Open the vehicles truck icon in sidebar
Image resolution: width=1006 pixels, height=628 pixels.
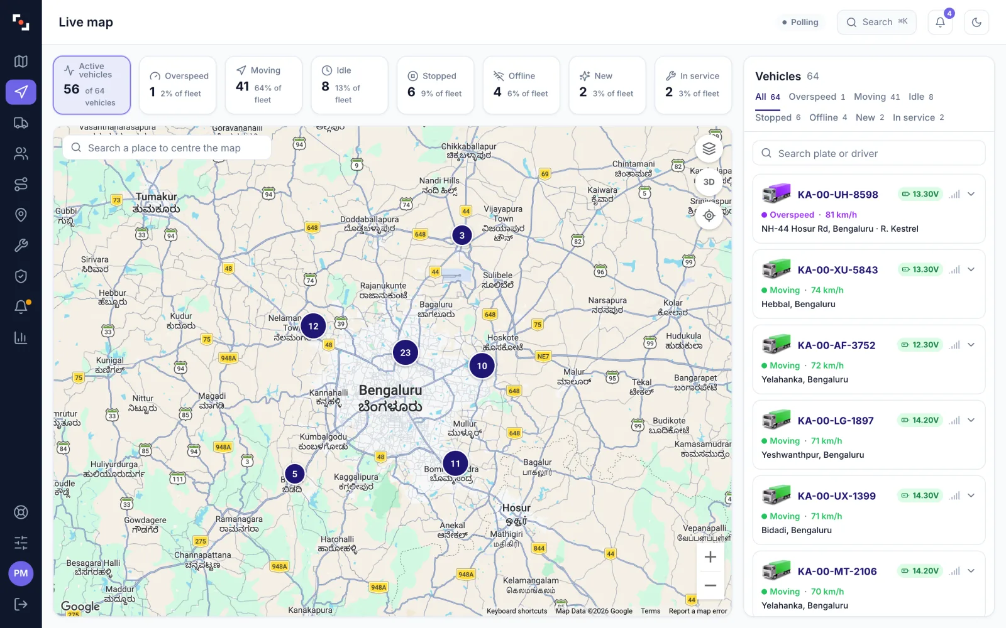21,122
